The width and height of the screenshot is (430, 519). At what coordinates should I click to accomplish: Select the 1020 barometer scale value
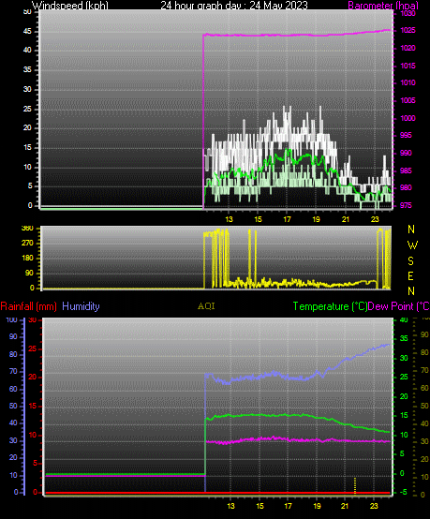408,49
